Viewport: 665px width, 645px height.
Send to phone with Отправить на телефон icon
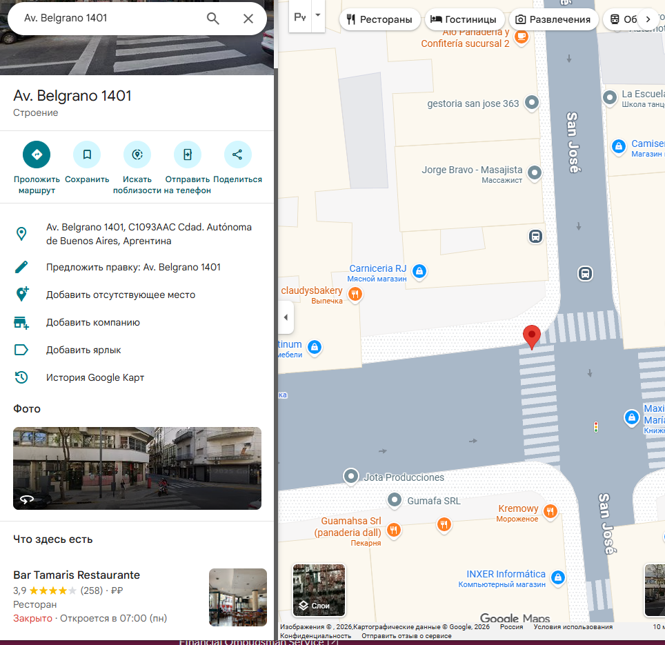tap(188, 155)
